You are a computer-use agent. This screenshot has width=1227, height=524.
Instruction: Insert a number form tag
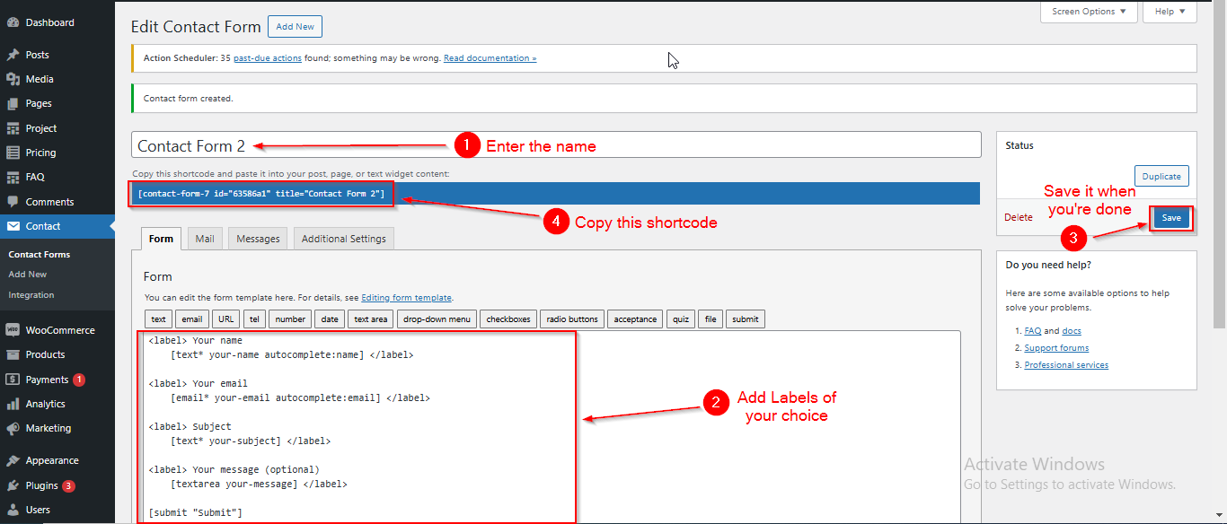[290, 319]
